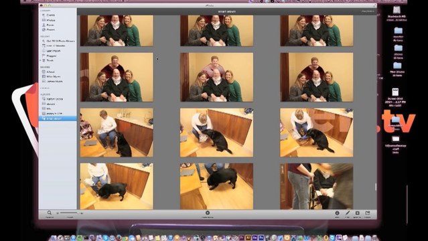Launch Illustrator from the Dock
This screenshot has height=241, width=428.
click(248, 238)
